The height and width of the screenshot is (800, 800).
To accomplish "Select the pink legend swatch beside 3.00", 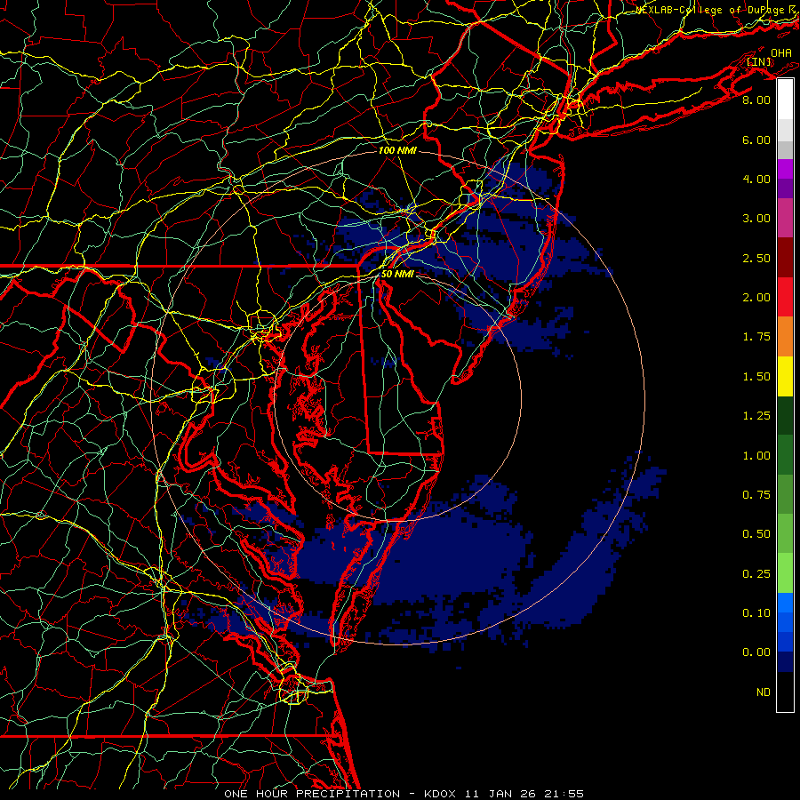I will pos(785,219).
